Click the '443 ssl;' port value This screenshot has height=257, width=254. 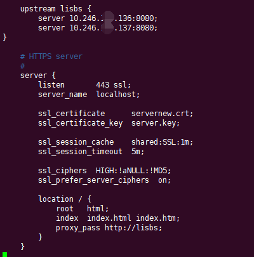click(114, 85)
